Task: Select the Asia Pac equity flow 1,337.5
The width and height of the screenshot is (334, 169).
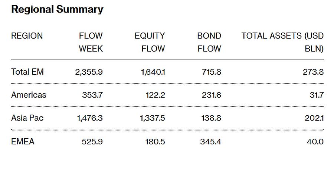Action: 153,118
